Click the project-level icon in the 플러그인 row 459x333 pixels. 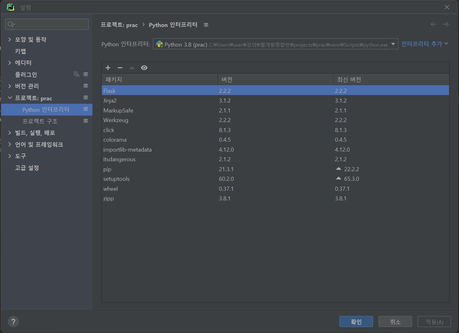tap(86, 74)
